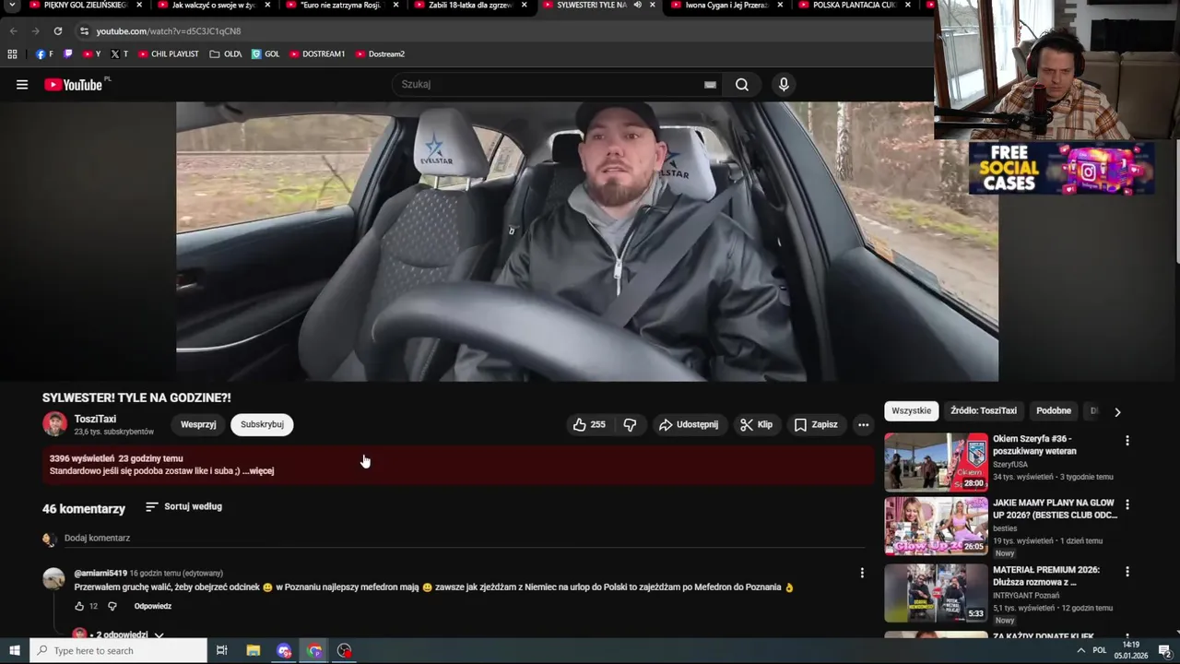1180x664 pixels.
Task: Open the ToszTaxi channel avatar
Action: tap(55, 424)
